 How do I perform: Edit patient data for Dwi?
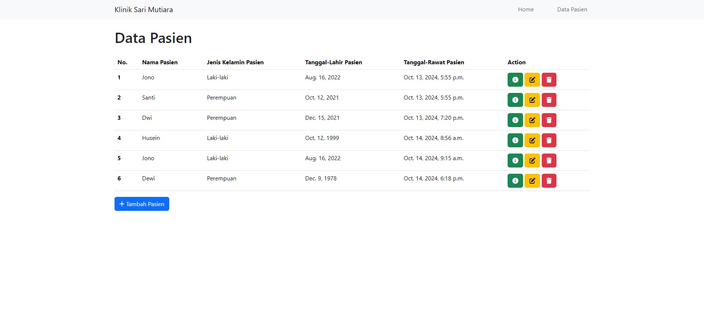pyautogui.click(x=532, y=120)
